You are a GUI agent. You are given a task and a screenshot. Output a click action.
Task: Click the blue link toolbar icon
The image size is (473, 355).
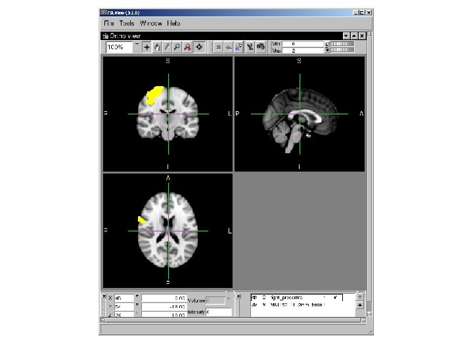238,47
